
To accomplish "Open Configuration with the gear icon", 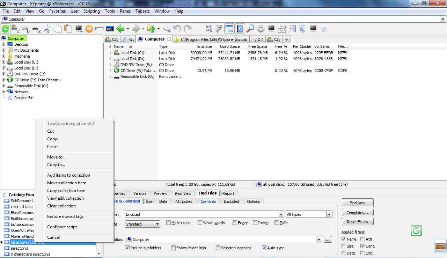I will coord(261,29).
